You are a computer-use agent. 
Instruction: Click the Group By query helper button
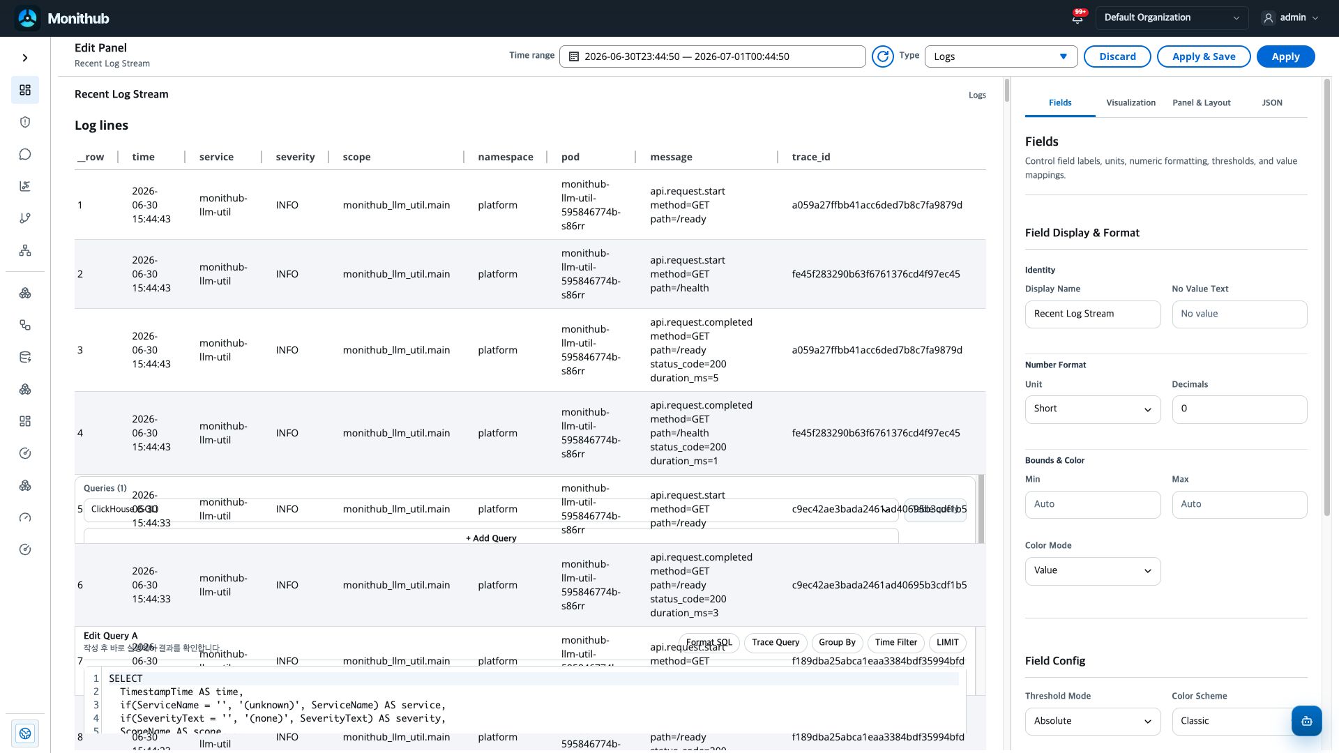pyautogui.click(x=837, y=643)
